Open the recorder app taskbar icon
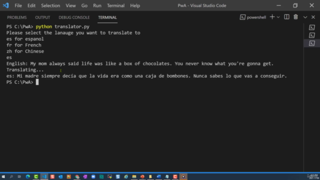 click(x=183, y=176)
